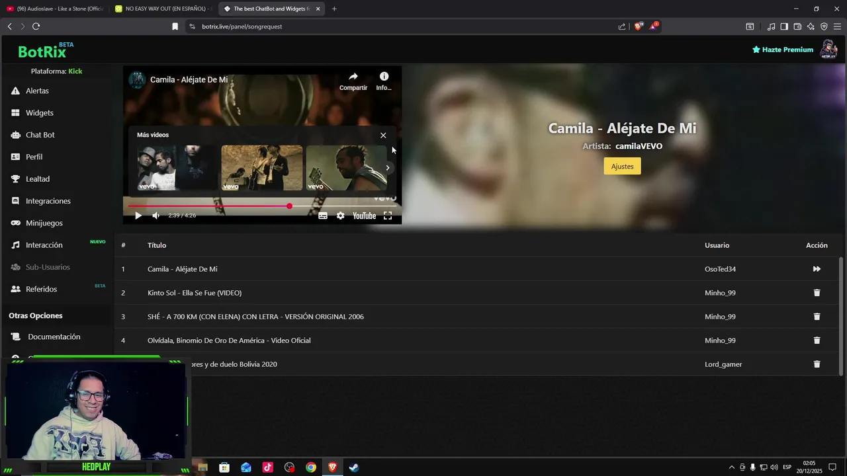The width and height of the screenshot is (847, 476).
Task: Go back in browser history
Action: pyautogui.click(x=9, y=26)
